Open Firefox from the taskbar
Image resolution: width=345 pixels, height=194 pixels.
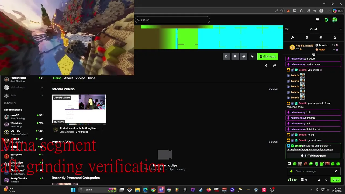point(209,190)
